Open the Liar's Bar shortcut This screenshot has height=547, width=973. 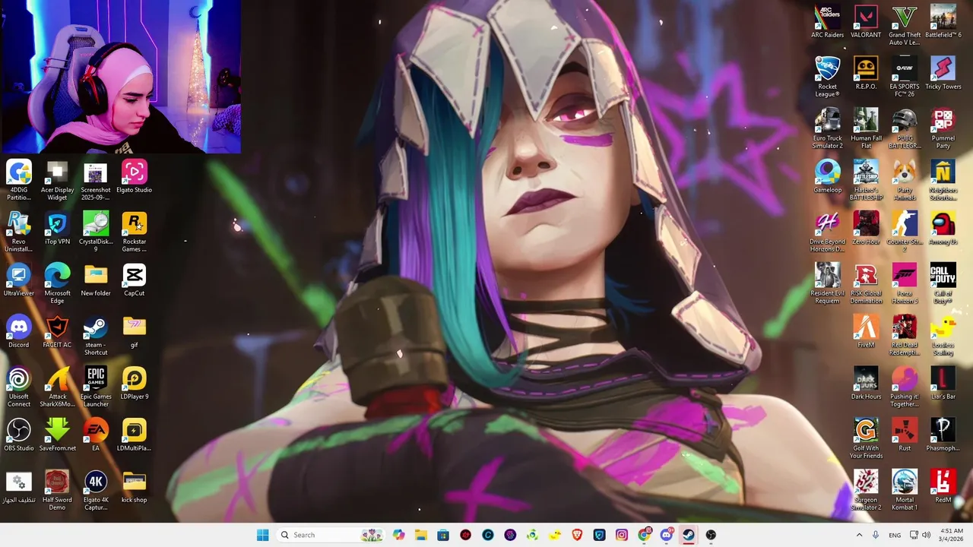click(x=943, y=384)
